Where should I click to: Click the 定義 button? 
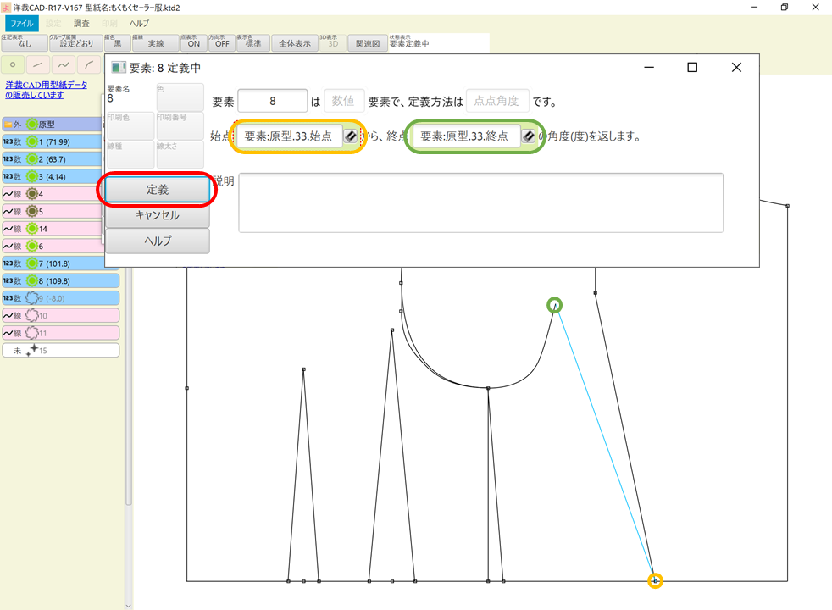point(157,190)
